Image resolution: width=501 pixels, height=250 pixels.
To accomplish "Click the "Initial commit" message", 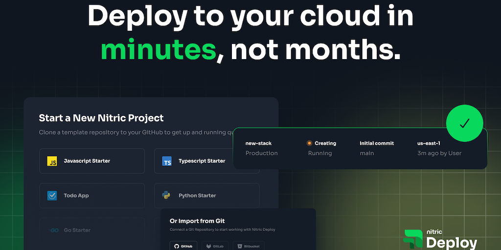I will (x=377, y=144).
